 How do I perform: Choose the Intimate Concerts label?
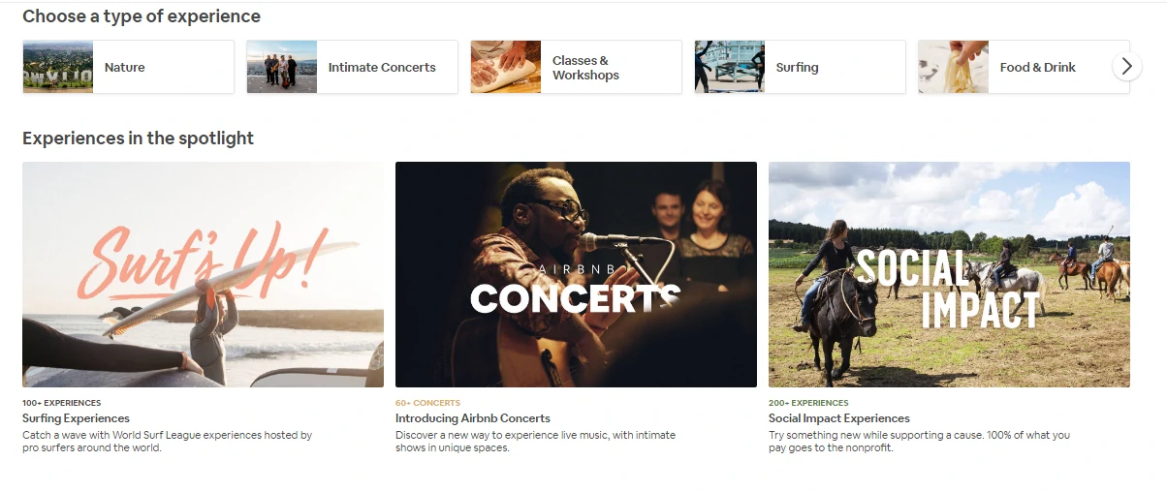pyautogui.click(x=382, y=68)
